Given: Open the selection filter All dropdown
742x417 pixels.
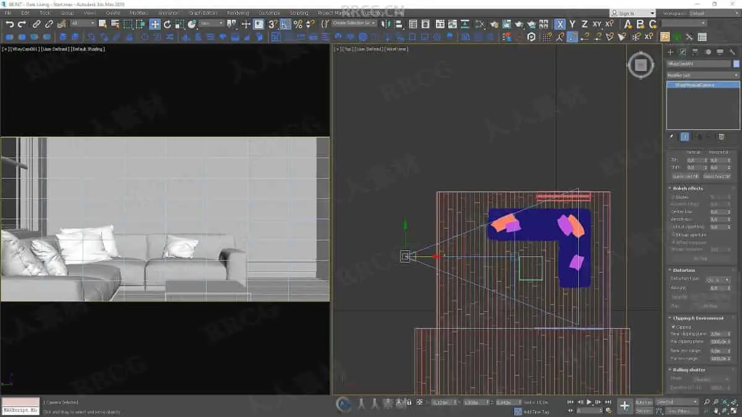Looking at the screenshot, I should click(x=83, y=23).
